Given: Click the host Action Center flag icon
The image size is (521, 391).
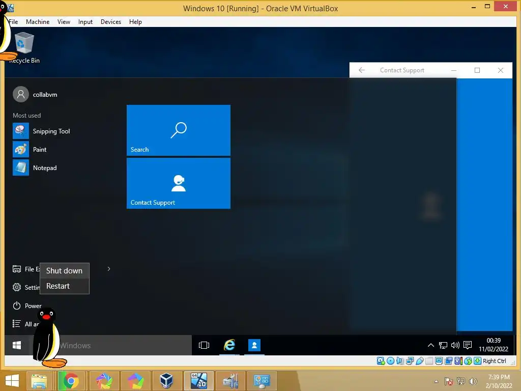Looking at the screenshot, I should click(x=448, y=381).
